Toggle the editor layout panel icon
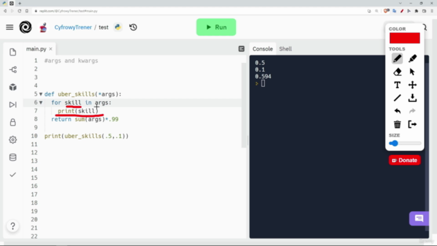 (x=241, y=49)
